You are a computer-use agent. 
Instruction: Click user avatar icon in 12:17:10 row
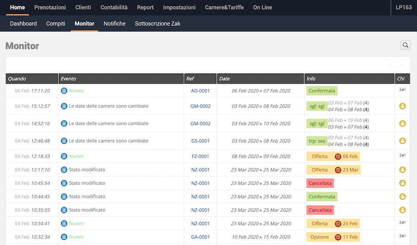pos(402,170)
